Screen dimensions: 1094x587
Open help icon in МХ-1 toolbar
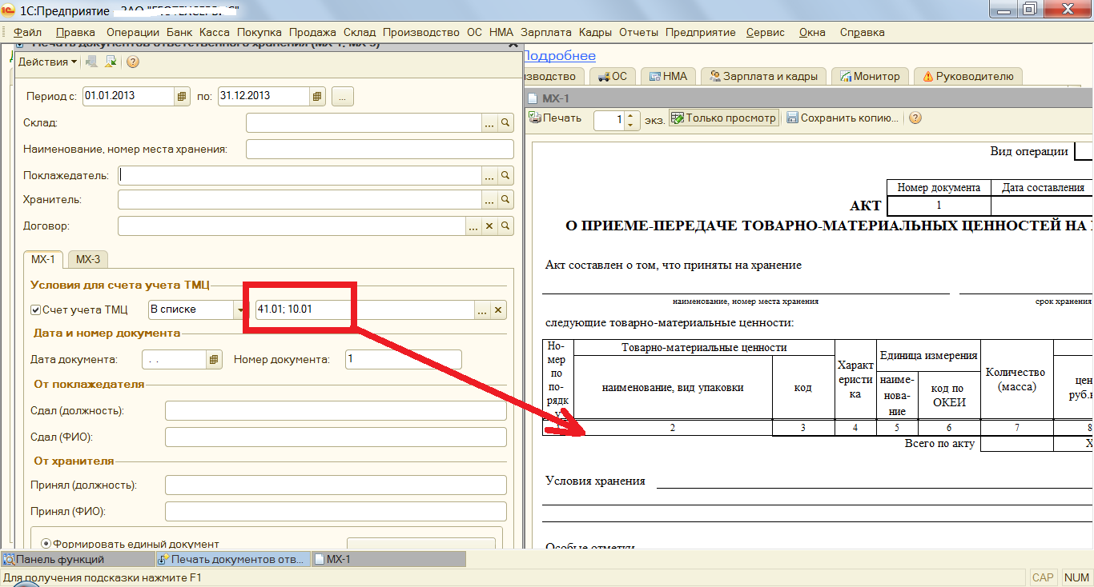coord(915,118)
